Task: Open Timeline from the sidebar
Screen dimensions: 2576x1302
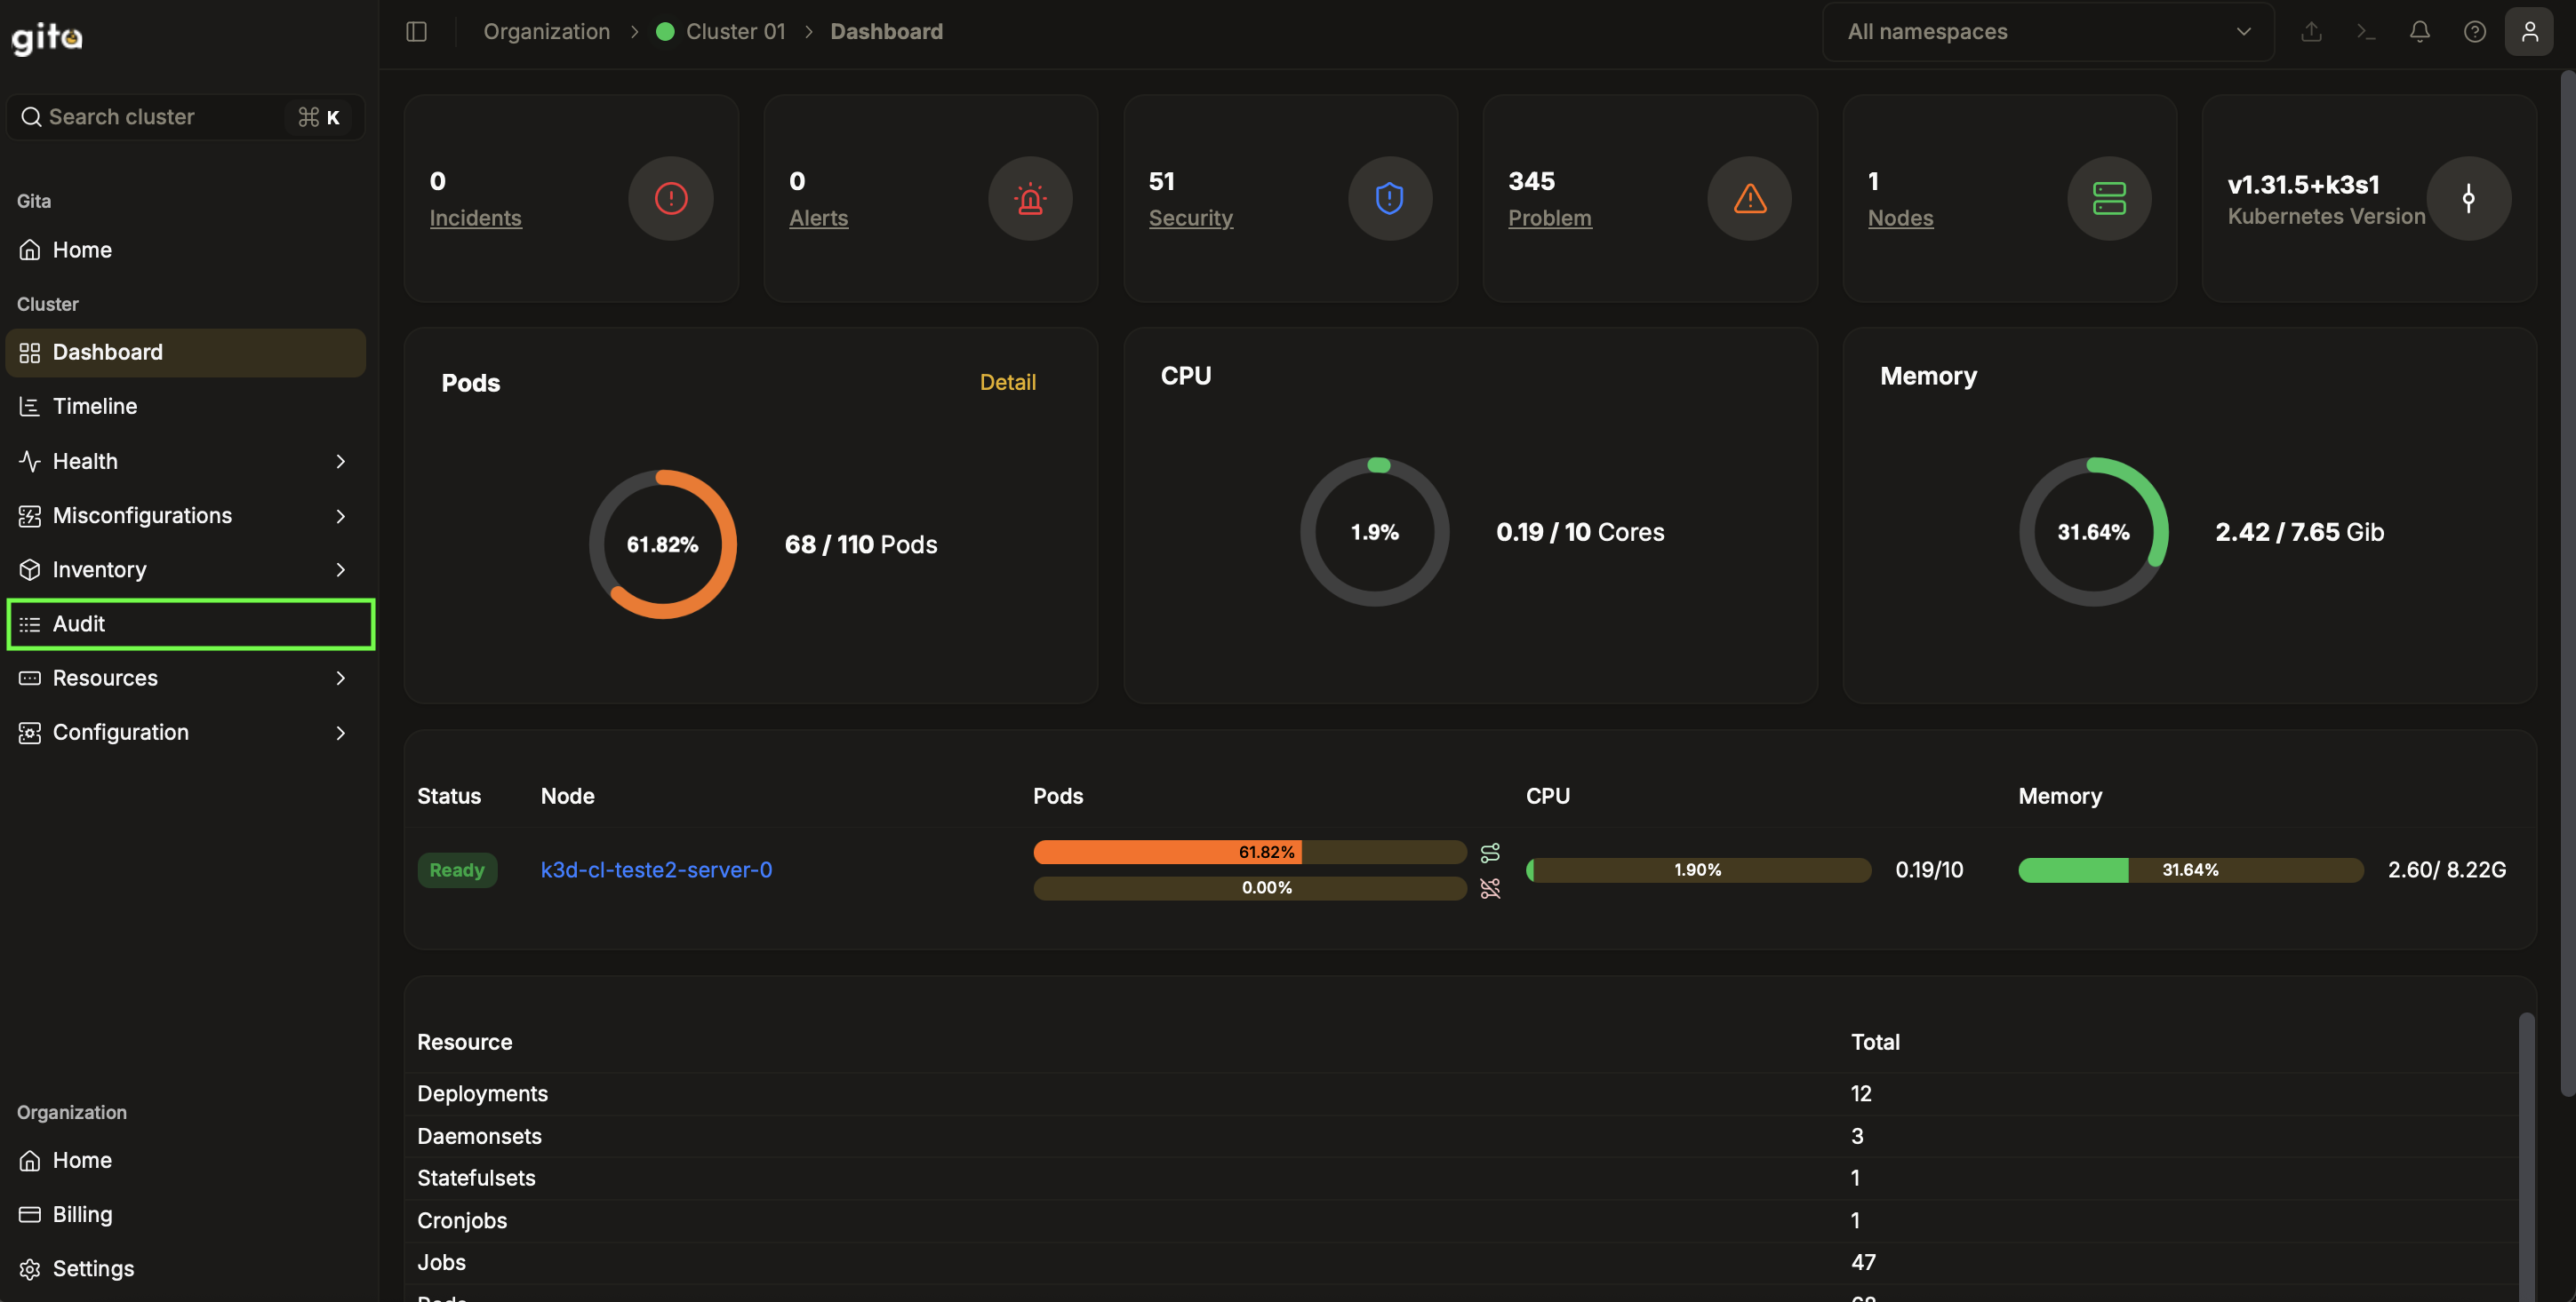Action: [x=95, y=407]
